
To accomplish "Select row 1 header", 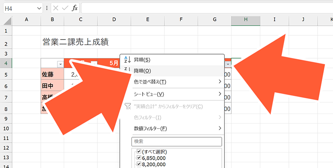I will pos(6,31).
